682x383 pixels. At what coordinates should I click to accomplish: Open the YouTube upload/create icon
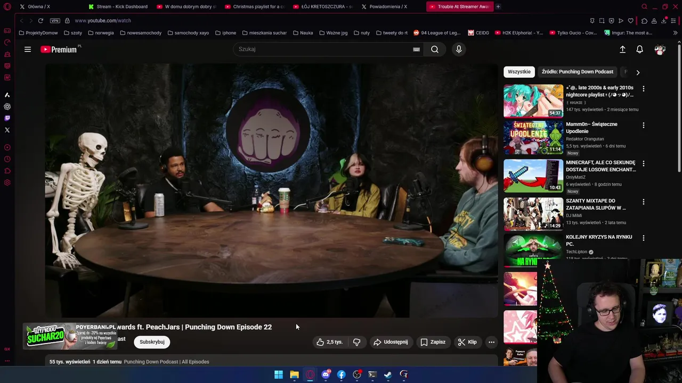tap(622, 49)
